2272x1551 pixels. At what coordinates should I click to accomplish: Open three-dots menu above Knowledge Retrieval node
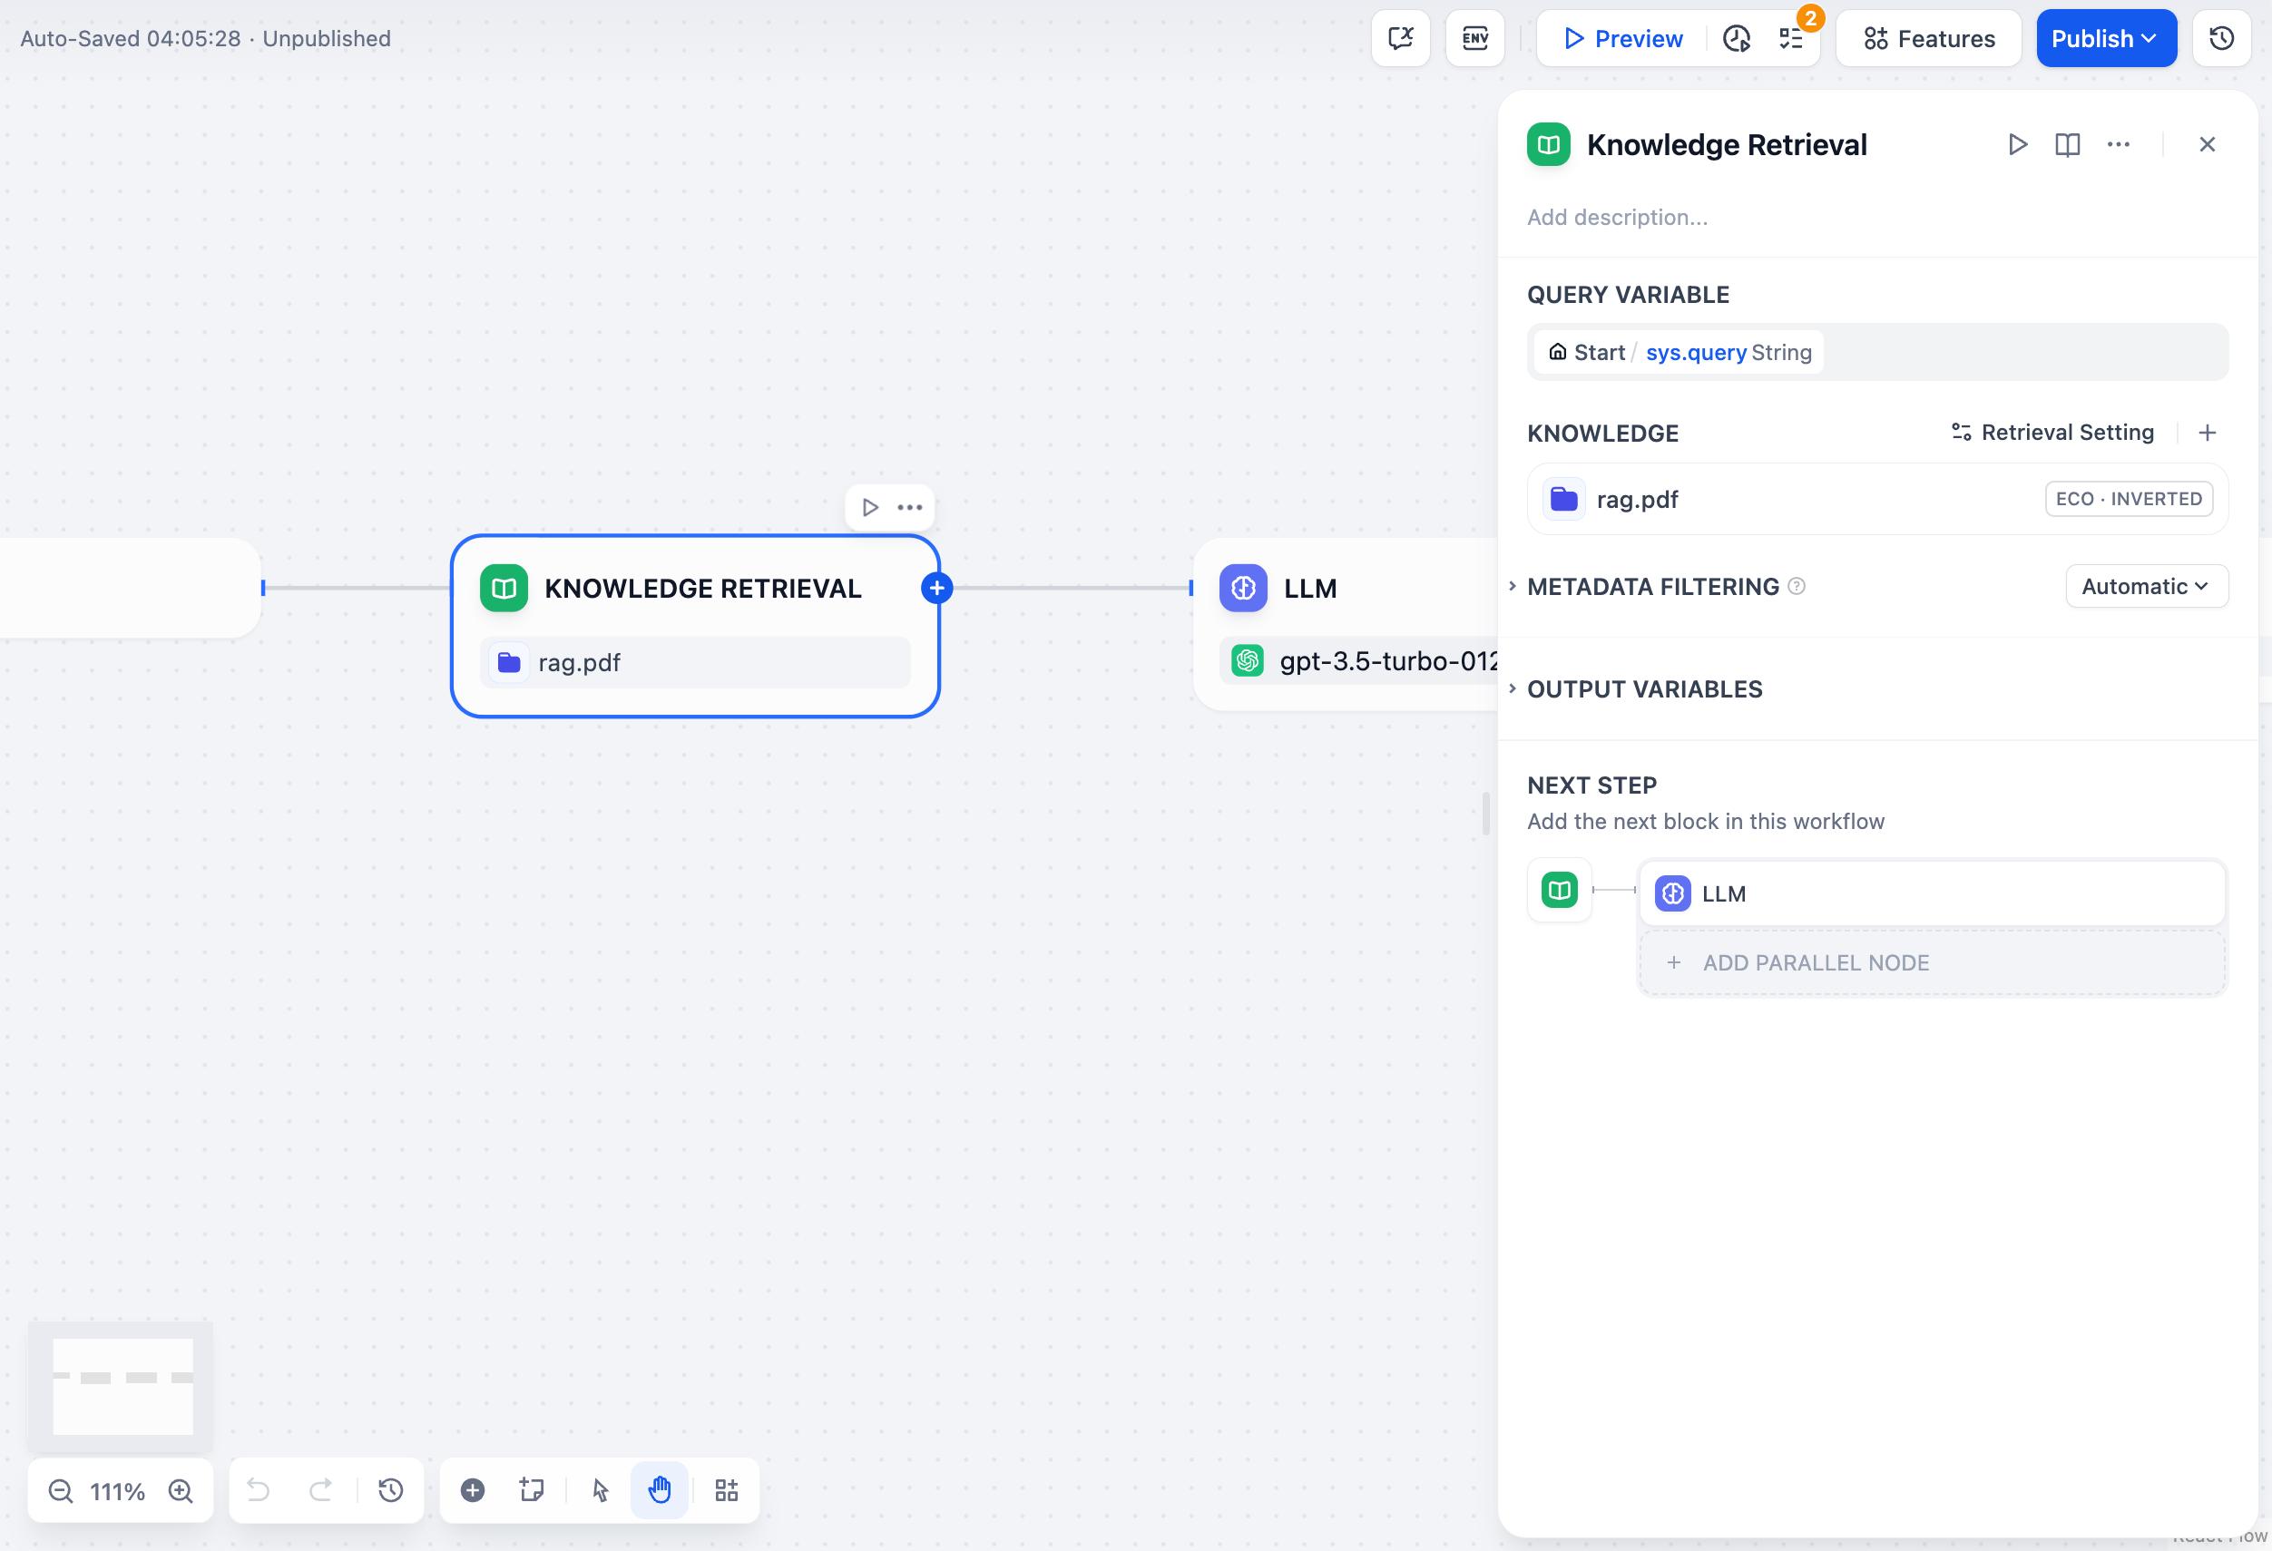click(910, 507)
